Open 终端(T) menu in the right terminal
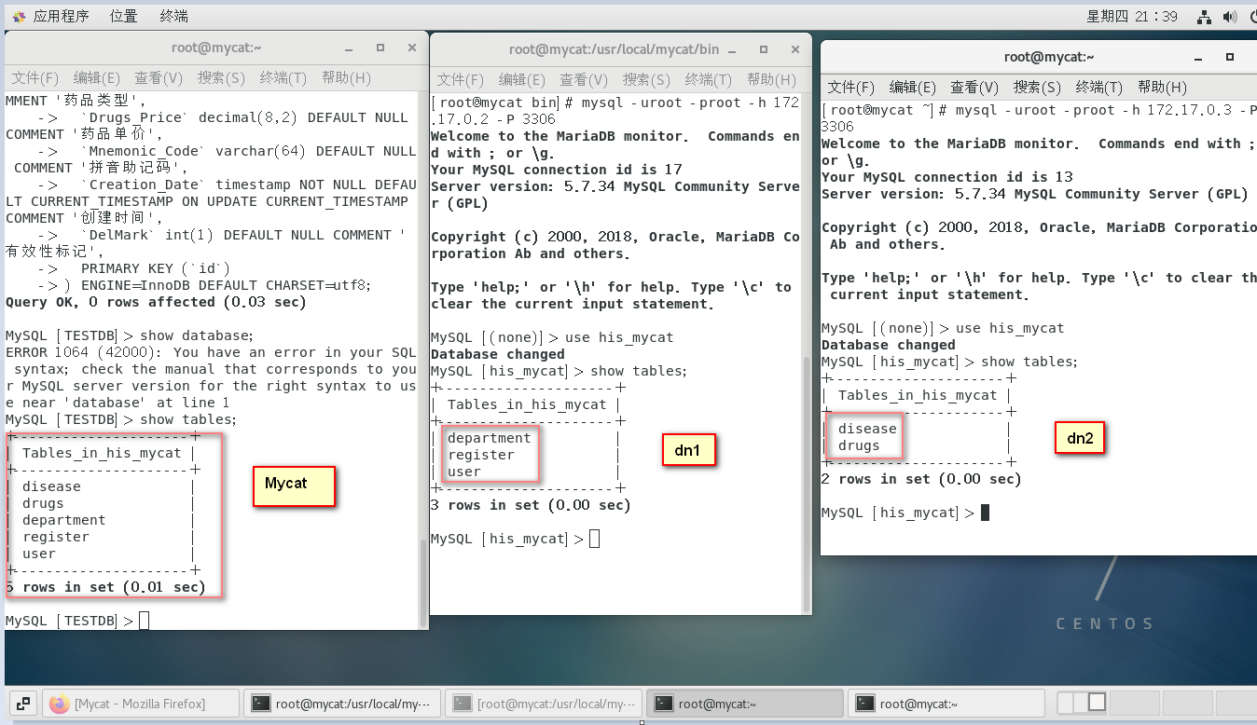Viewport: 1257px width, 725px height. pos(1099,88)
